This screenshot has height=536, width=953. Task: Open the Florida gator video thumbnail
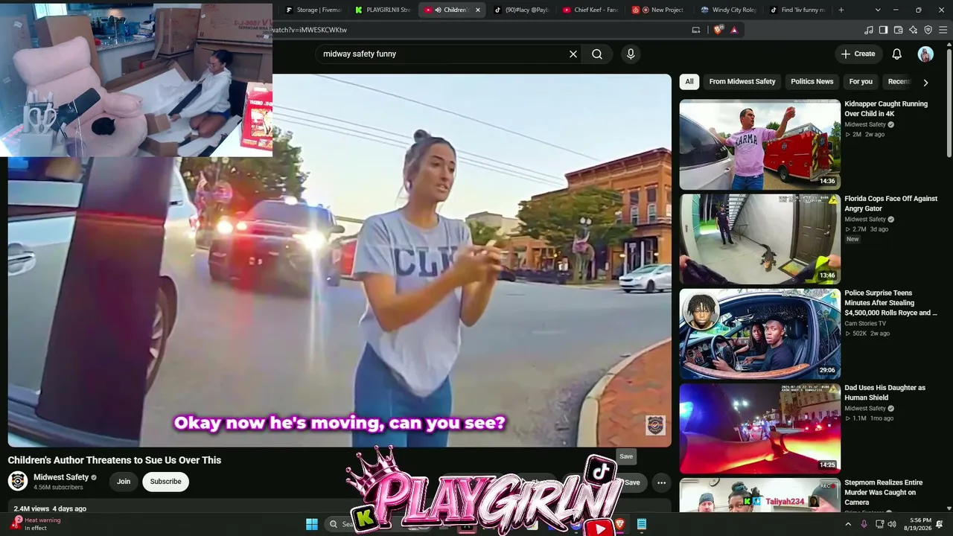759,239
